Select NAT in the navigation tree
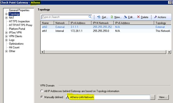The width and height of the screenshot is (173, 103). (11, 17)
